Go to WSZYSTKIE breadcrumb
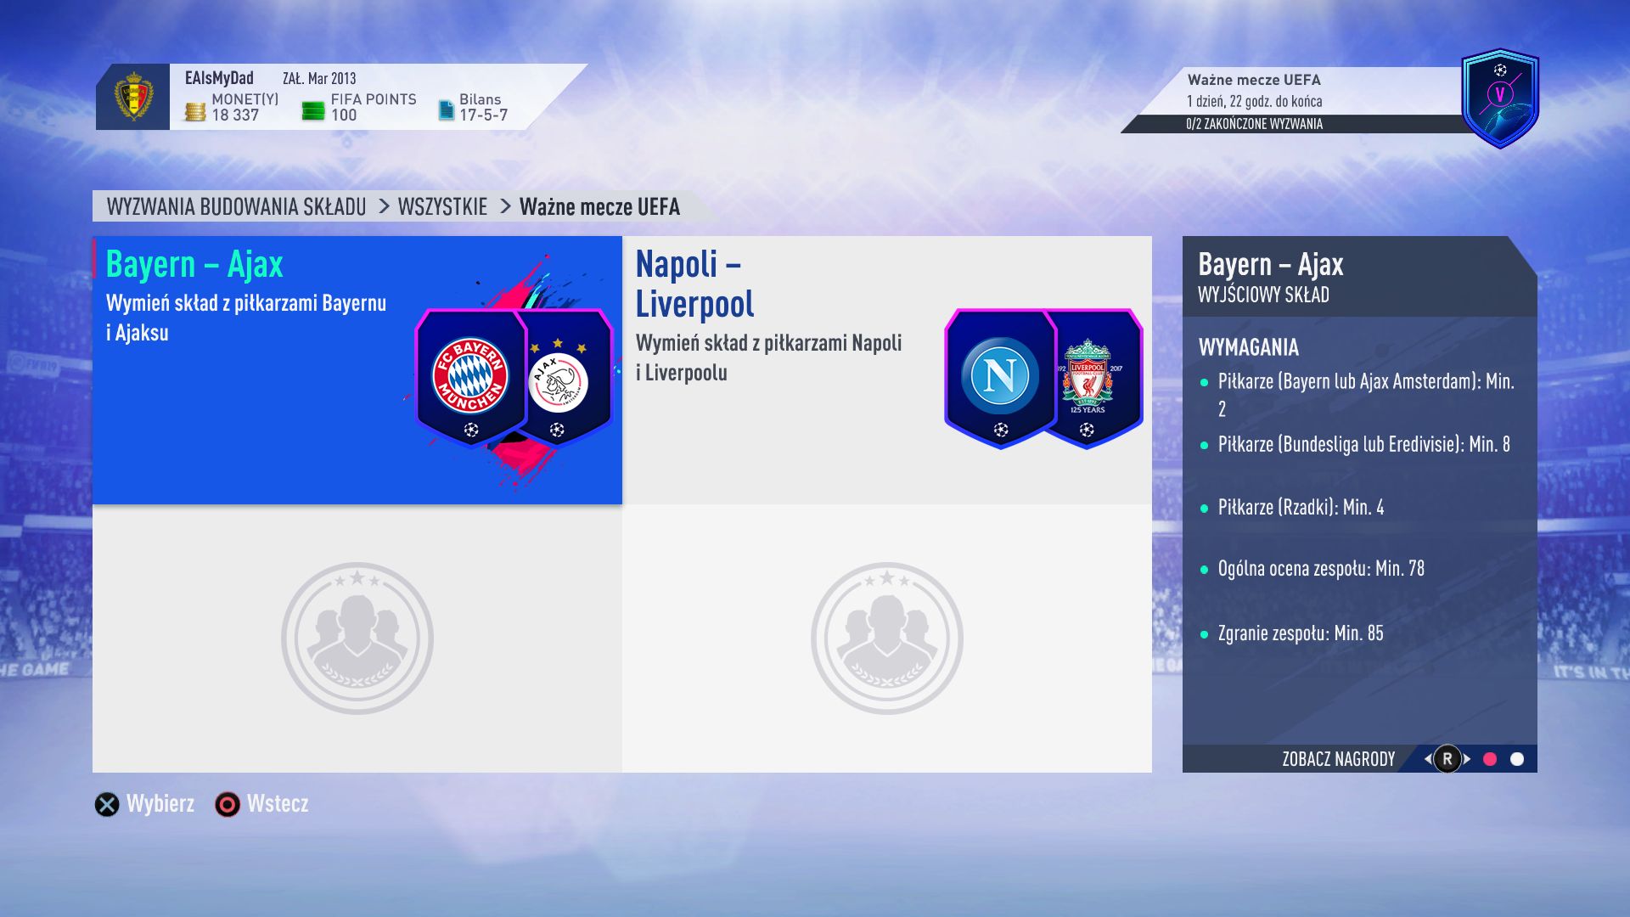This screenshot has width=1630, height=917. 442,206
